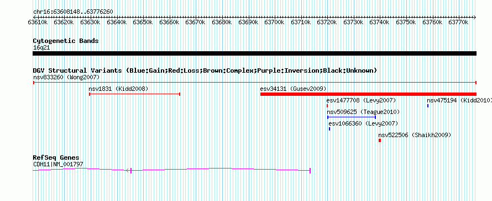Open variant nsv1831 (Kidd2008) label
492x201 pixels.
[x=118, y=89]
